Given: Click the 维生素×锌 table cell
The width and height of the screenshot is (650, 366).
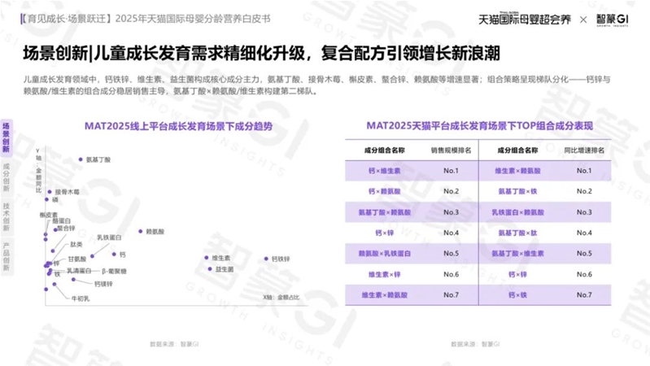Looking at the screenshot, I should point(384,274).
